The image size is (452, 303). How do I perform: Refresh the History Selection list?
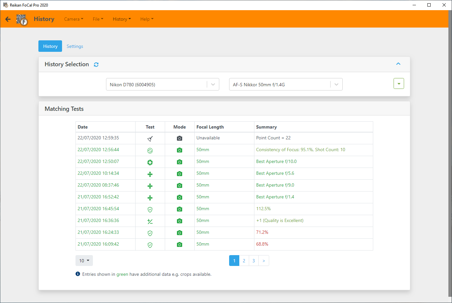coord(96,65)
